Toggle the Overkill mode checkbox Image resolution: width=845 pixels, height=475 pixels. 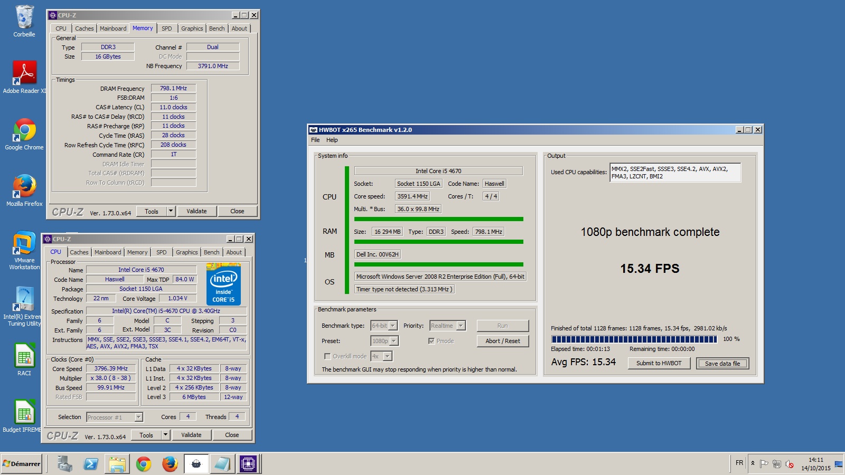click(327, 356)
